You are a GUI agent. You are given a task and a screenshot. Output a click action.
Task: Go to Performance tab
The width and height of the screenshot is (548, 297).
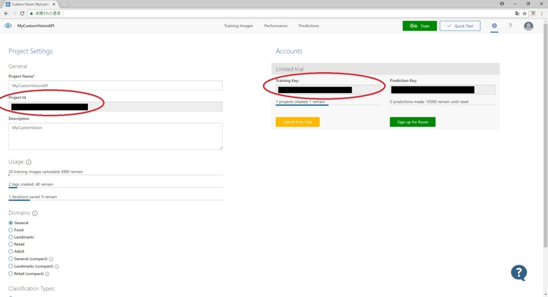coord(276,26)
